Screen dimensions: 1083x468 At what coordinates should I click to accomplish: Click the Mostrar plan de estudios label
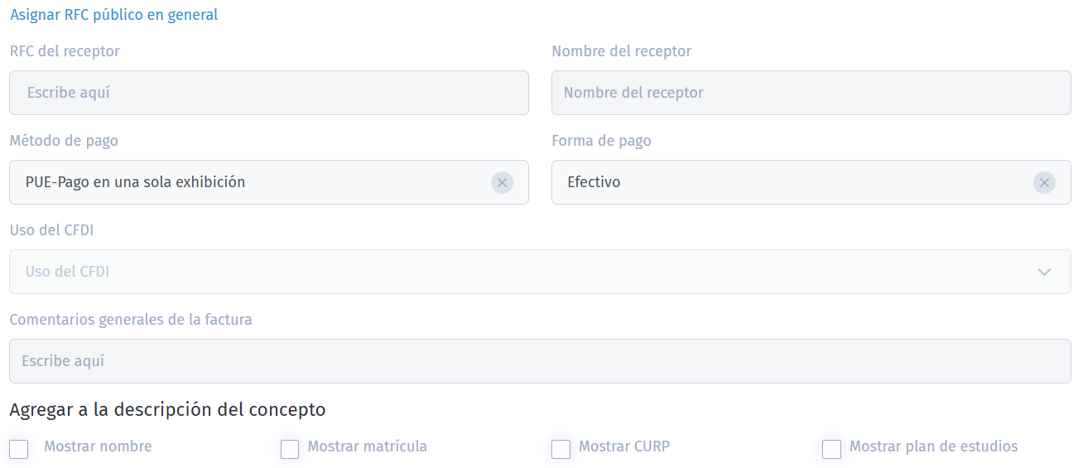[934, 446]
